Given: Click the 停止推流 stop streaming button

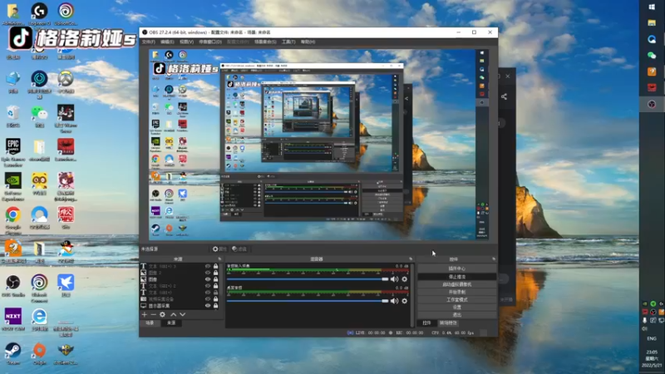Looking at the screenshot, I should pos(456,277).
